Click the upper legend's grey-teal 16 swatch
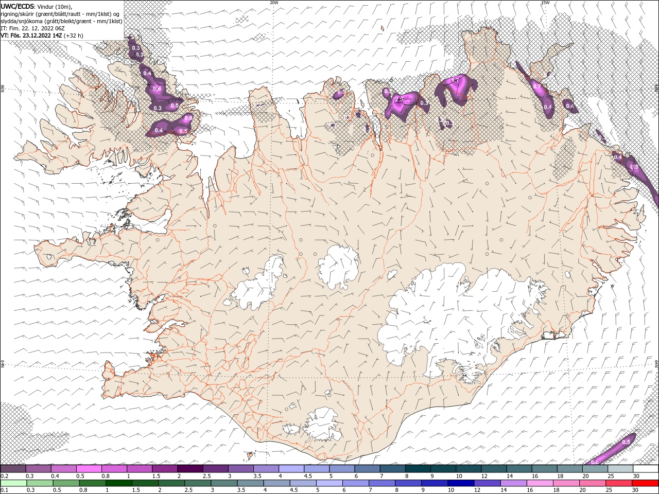 544,468
